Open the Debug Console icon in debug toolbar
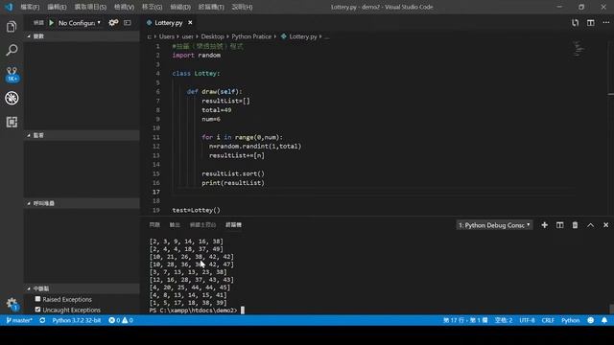The height and width of the screenshot is (345, 614). [128, 23]
